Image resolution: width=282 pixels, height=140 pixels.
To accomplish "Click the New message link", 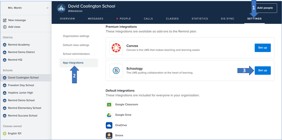I will click(x=17, y=20).
